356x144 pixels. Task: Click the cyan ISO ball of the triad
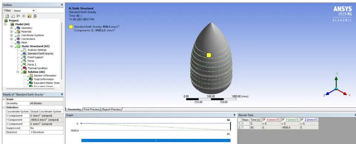[336, 89]
